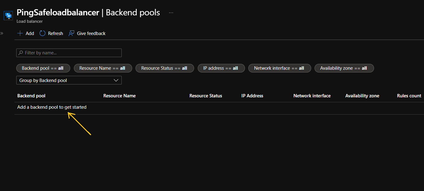Expand the collapsed sidebar chevrons
The height and width of the screenshot is (191, 424).
click(2, 33)
